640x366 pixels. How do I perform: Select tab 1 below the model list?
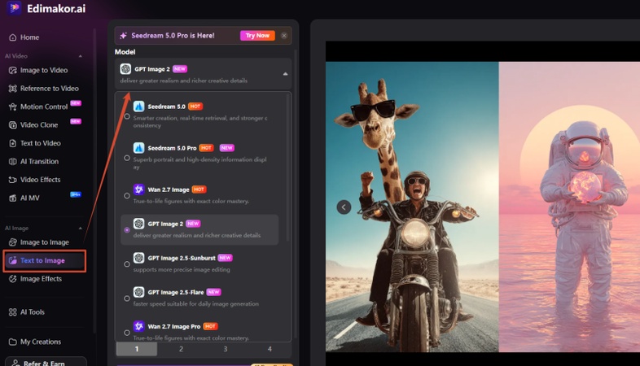click(137, 349)
